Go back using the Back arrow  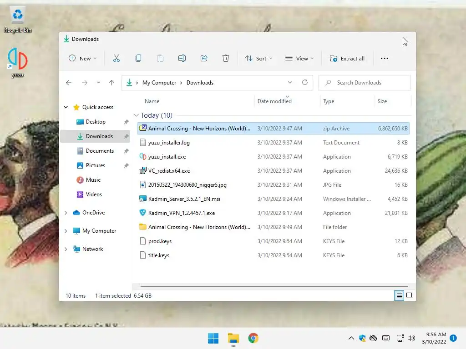pos(69,83)
